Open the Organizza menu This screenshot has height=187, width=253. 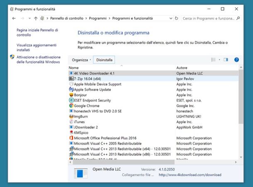tap(81, 60)
